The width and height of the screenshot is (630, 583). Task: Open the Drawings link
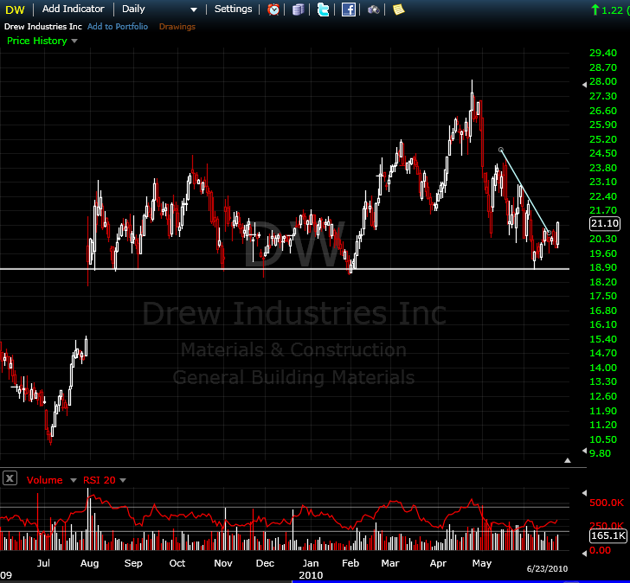(177, 27)
